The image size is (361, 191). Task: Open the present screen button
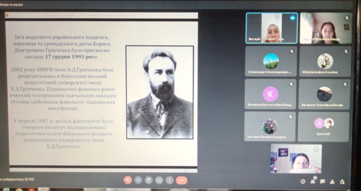click(x=159, y=180)
